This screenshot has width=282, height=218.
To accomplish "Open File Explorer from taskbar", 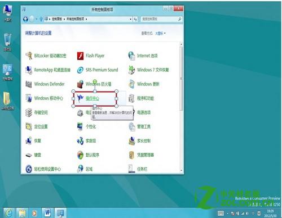I will tap(22, 213).
